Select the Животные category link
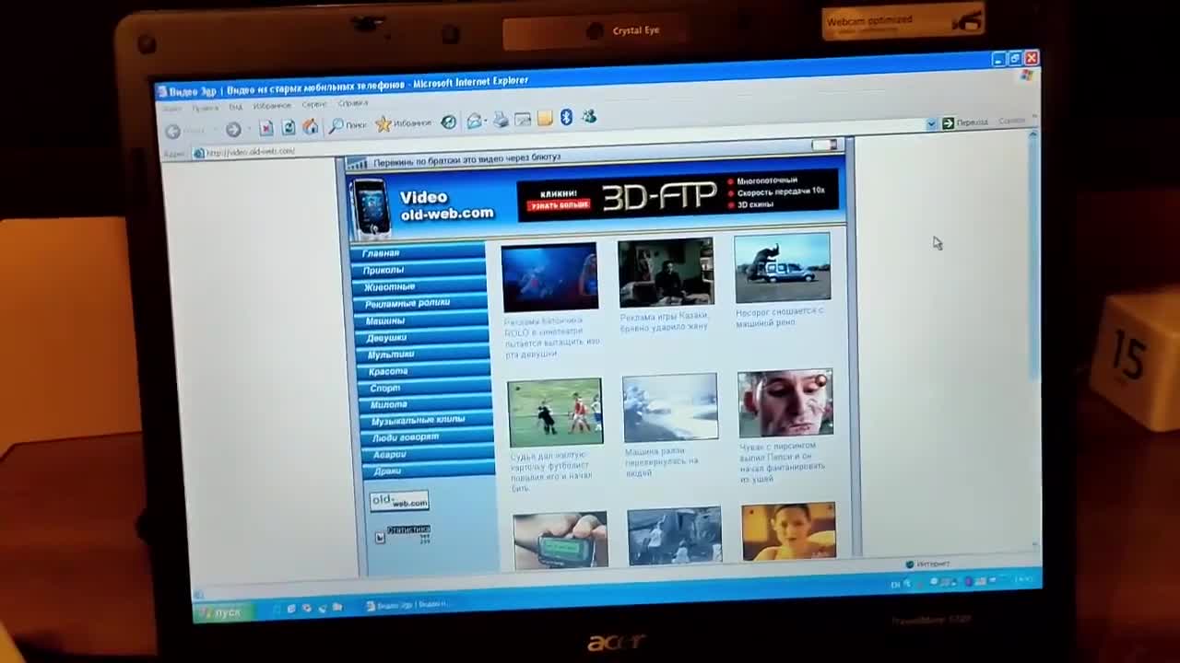Screen dimensions: 1180x663 click(x=388, y=287)
